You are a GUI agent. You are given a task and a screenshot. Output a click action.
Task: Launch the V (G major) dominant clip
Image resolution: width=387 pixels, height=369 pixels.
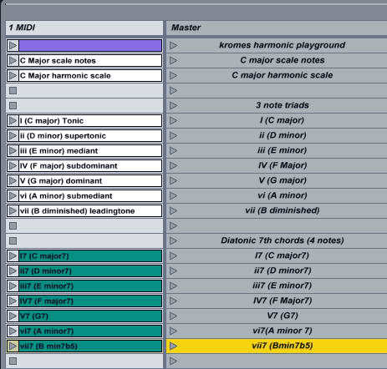pyautogui.click(x=13, y=180)
